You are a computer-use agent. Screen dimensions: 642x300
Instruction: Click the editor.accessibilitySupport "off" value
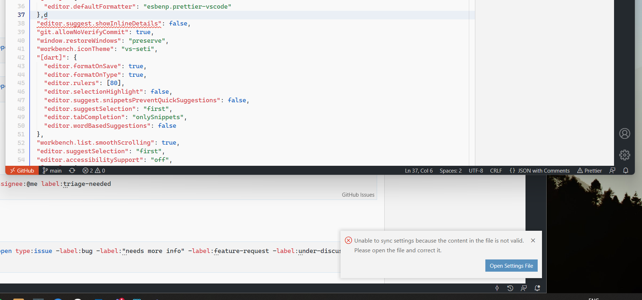160,160
